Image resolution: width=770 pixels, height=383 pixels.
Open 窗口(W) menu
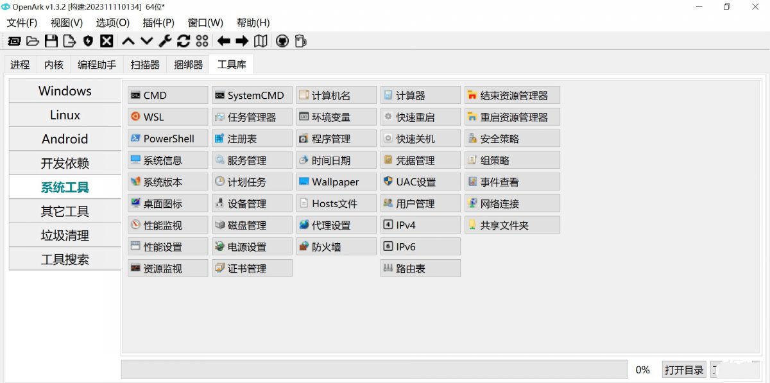coord(205,22)
